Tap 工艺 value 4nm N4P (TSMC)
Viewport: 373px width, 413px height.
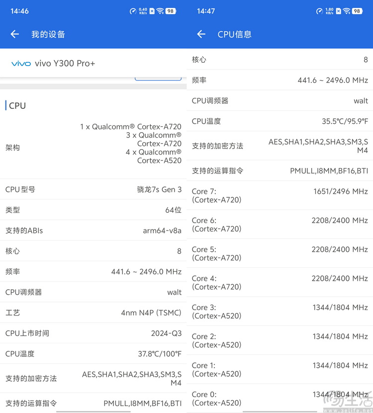[151, 313]
